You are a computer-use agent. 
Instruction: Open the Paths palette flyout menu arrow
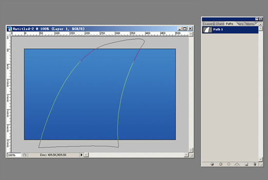click(x=261, y=24)
